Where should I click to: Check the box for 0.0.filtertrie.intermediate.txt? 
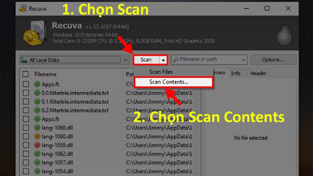click(x=26, y=93)
